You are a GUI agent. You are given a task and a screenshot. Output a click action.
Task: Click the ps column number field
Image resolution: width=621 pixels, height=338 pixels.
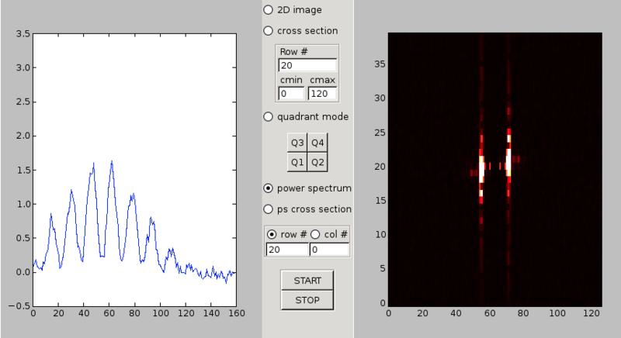tap(329, 250)
